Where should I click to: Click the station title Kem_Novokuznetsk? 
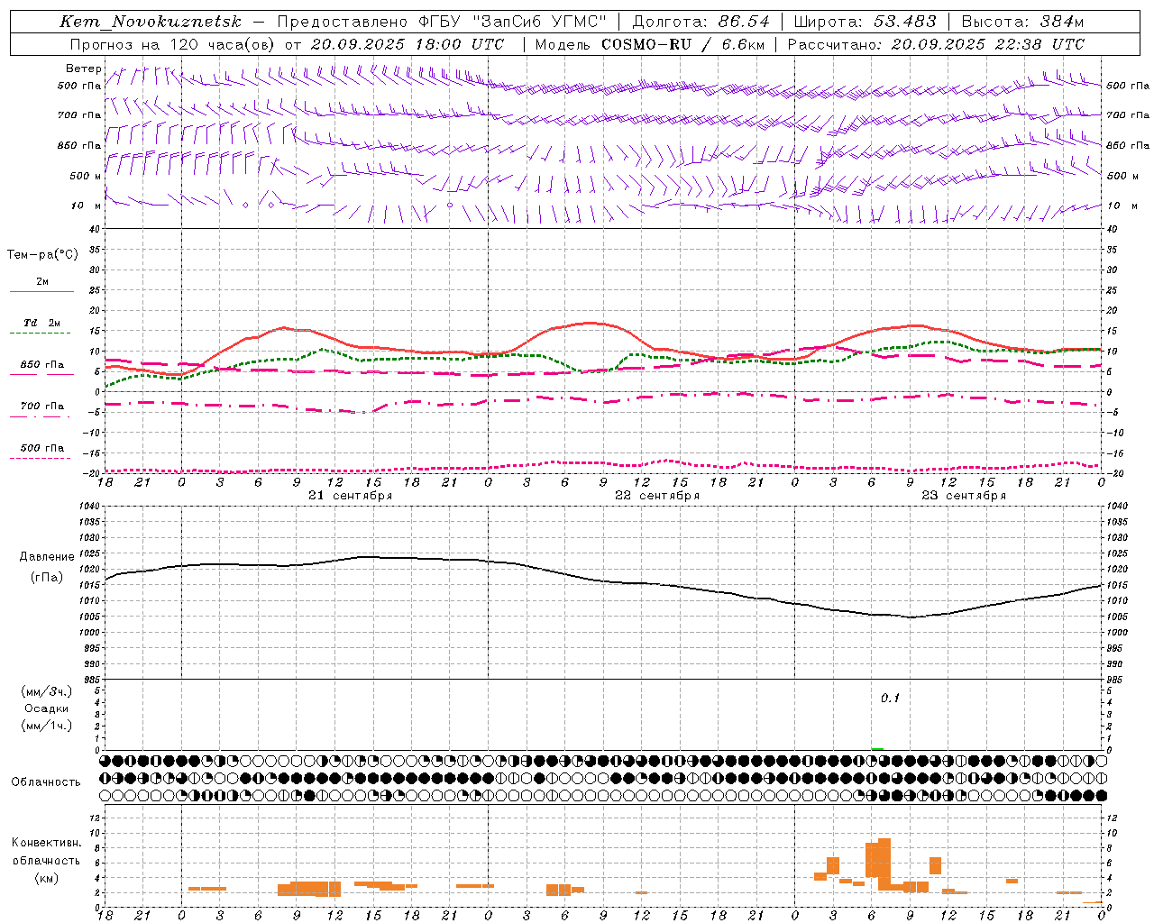tap(151, 22)
